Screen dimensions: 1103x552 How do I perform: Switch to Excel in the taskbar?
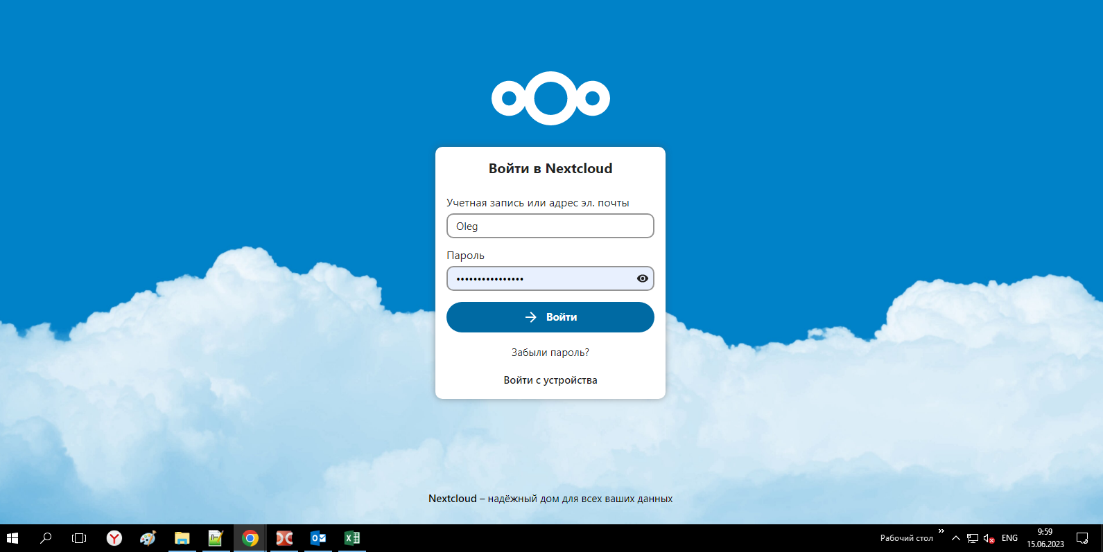[352, 538]
